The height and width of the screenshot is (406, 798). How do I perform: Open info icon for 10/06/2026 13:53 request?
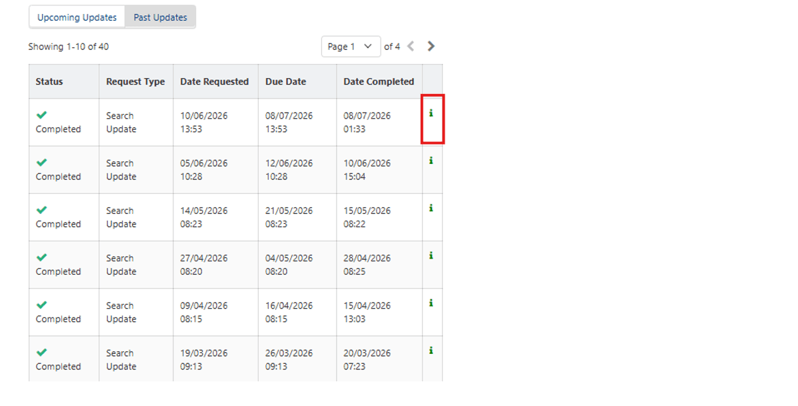(x=431, y=113)
